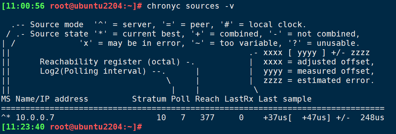Click the stratum value 10
The height and width of the screenshot is (134, 396).
point(161,117)
